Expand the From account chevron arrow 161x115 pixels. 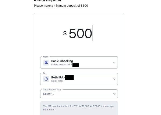114,63
